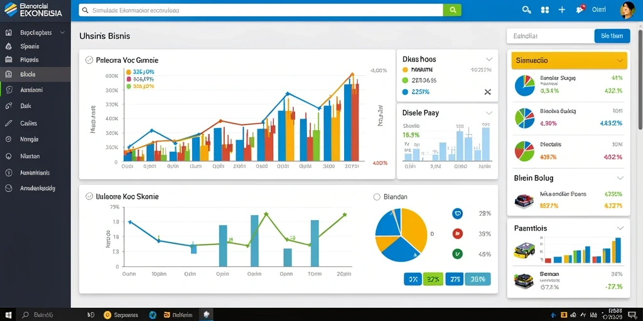Open the Calfirs sidebar menu item
The width and height of the screenshot is (643, 321).
[29, 123]
